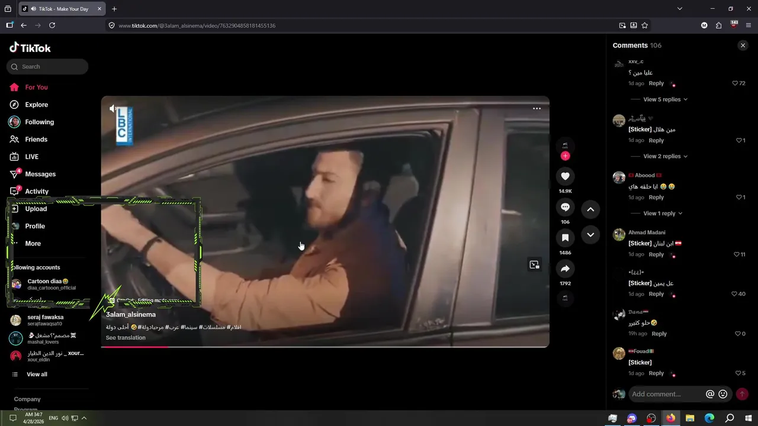Open Firefox extensions puzzle icon

pos(718,25)
